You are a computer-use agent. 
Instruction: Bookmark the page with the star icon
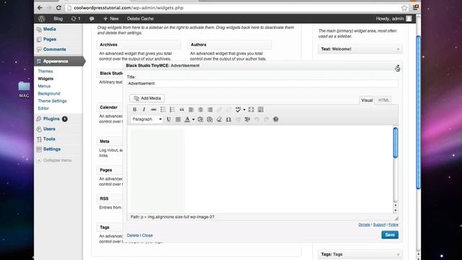click(x=404, y=8)
